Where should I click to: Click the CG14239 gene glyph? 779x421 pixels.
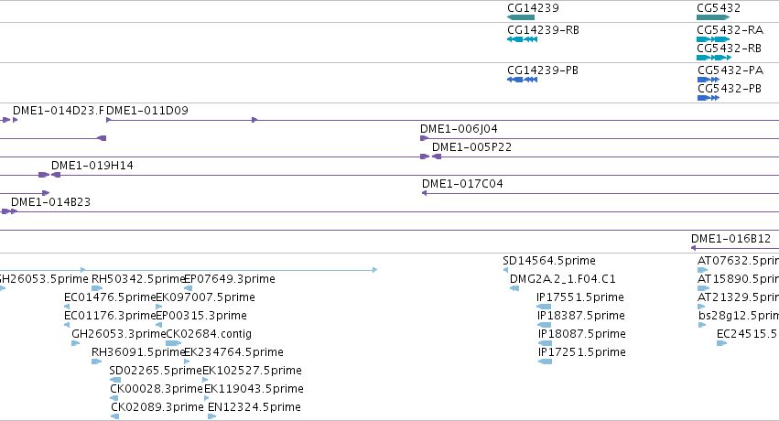tap(521, 17)
